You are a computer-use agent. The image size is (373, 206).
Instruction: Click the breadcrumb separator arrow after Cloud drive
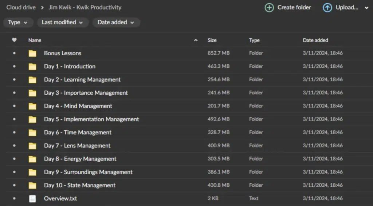(x=42, y=8)
